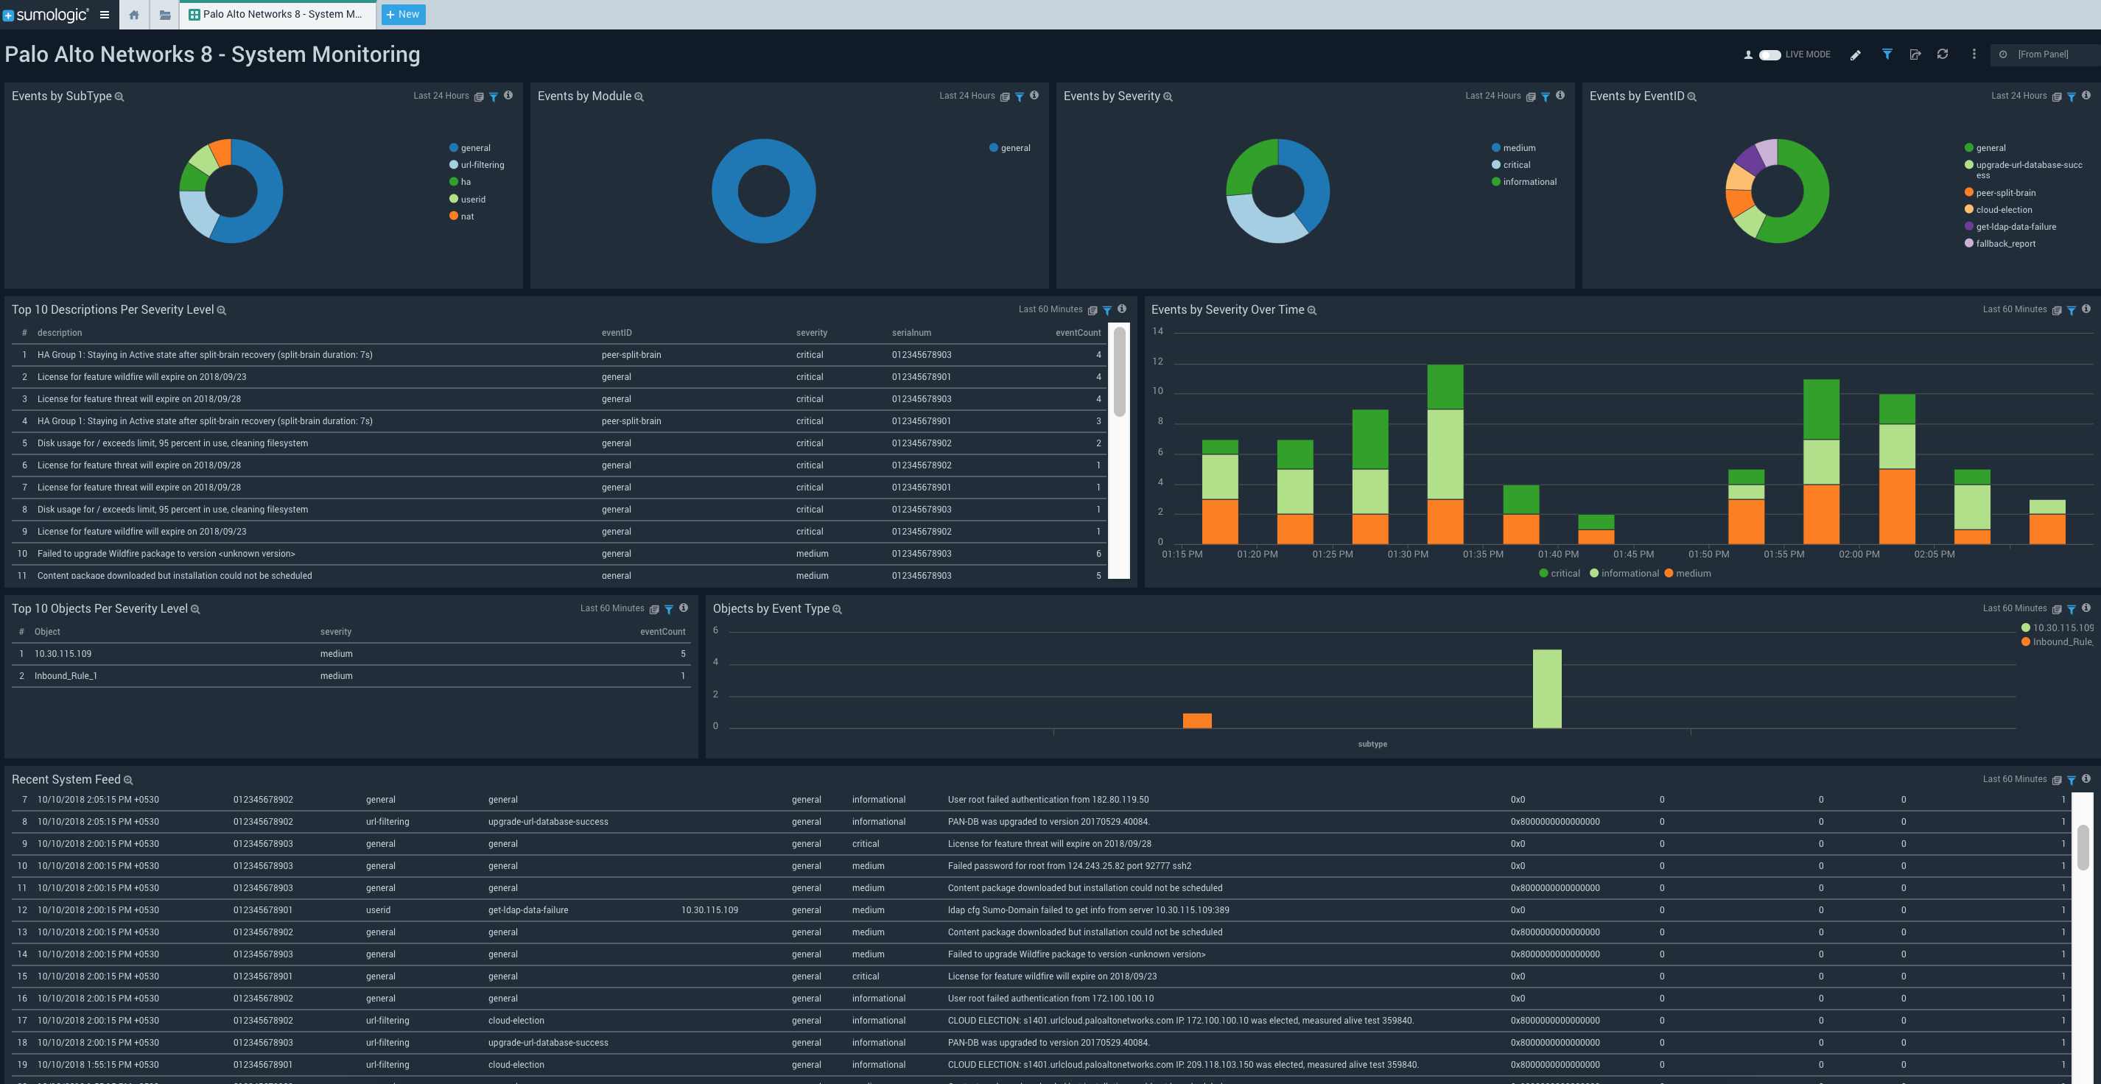Toggle medium legend under Severity Over Time chart
This screenshot has width=2101, height=1084.
tap(1688, 574)
